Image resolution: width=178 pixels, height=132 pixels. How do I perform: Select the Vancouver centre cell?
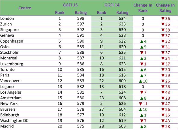point(10,81)
